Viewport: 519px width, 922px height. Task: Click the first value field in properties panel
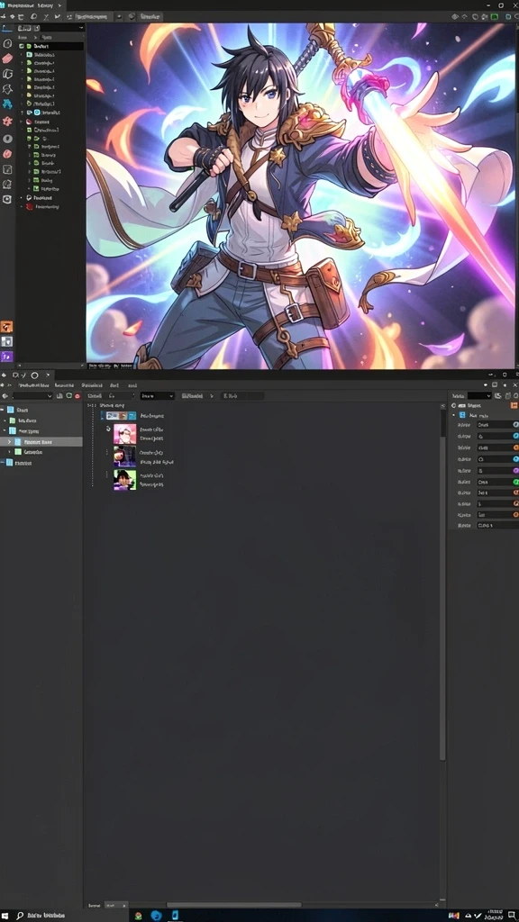[x=495, y=425]
